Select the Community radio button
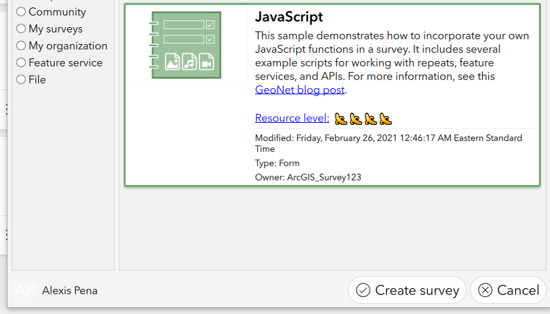 click(x=21, y=12)
